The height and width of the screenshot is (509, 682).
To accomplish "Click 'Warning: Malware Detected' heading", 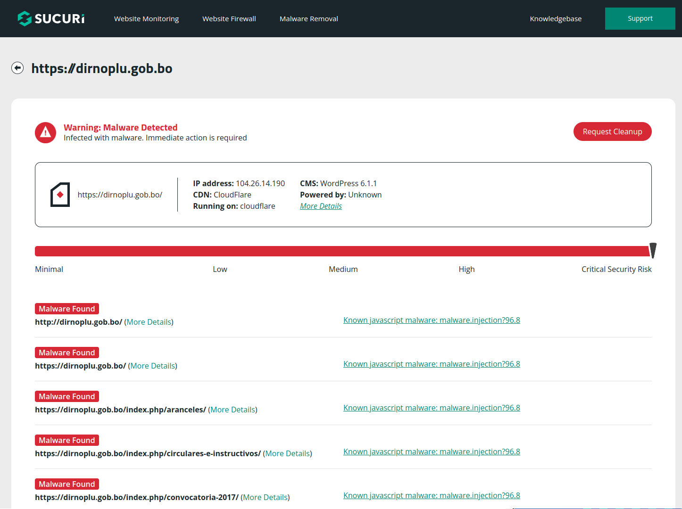I will click(121, 127).
